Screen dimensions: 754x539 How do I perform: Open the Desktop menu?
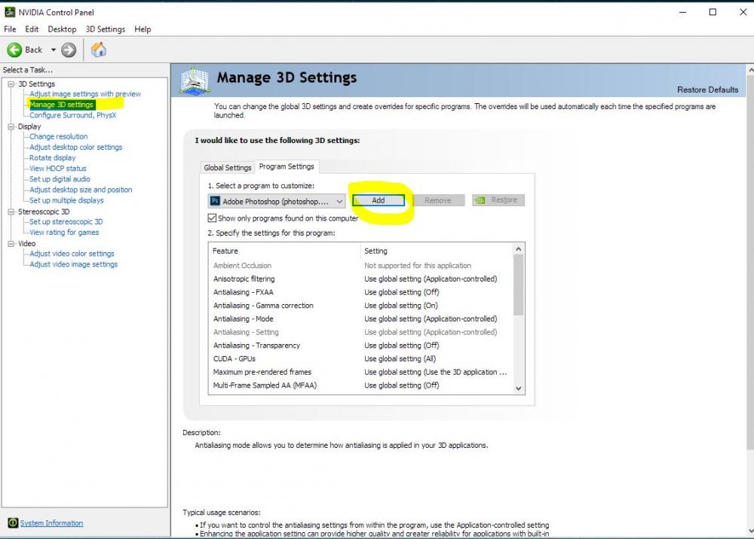click(x=62, y=29)
